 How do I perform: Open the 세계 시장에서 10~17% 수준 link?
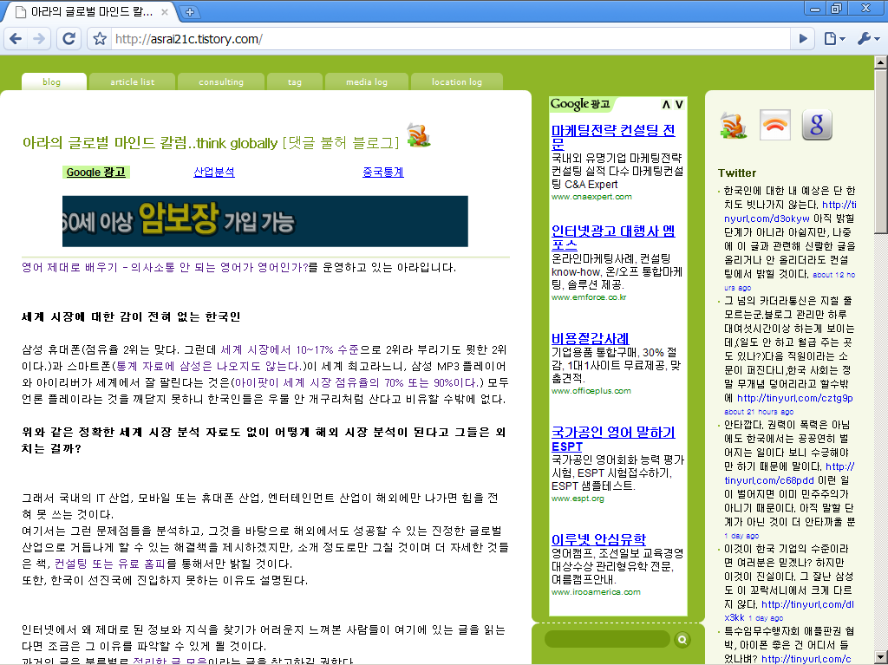pyautogui.click(x=290, y=349)
